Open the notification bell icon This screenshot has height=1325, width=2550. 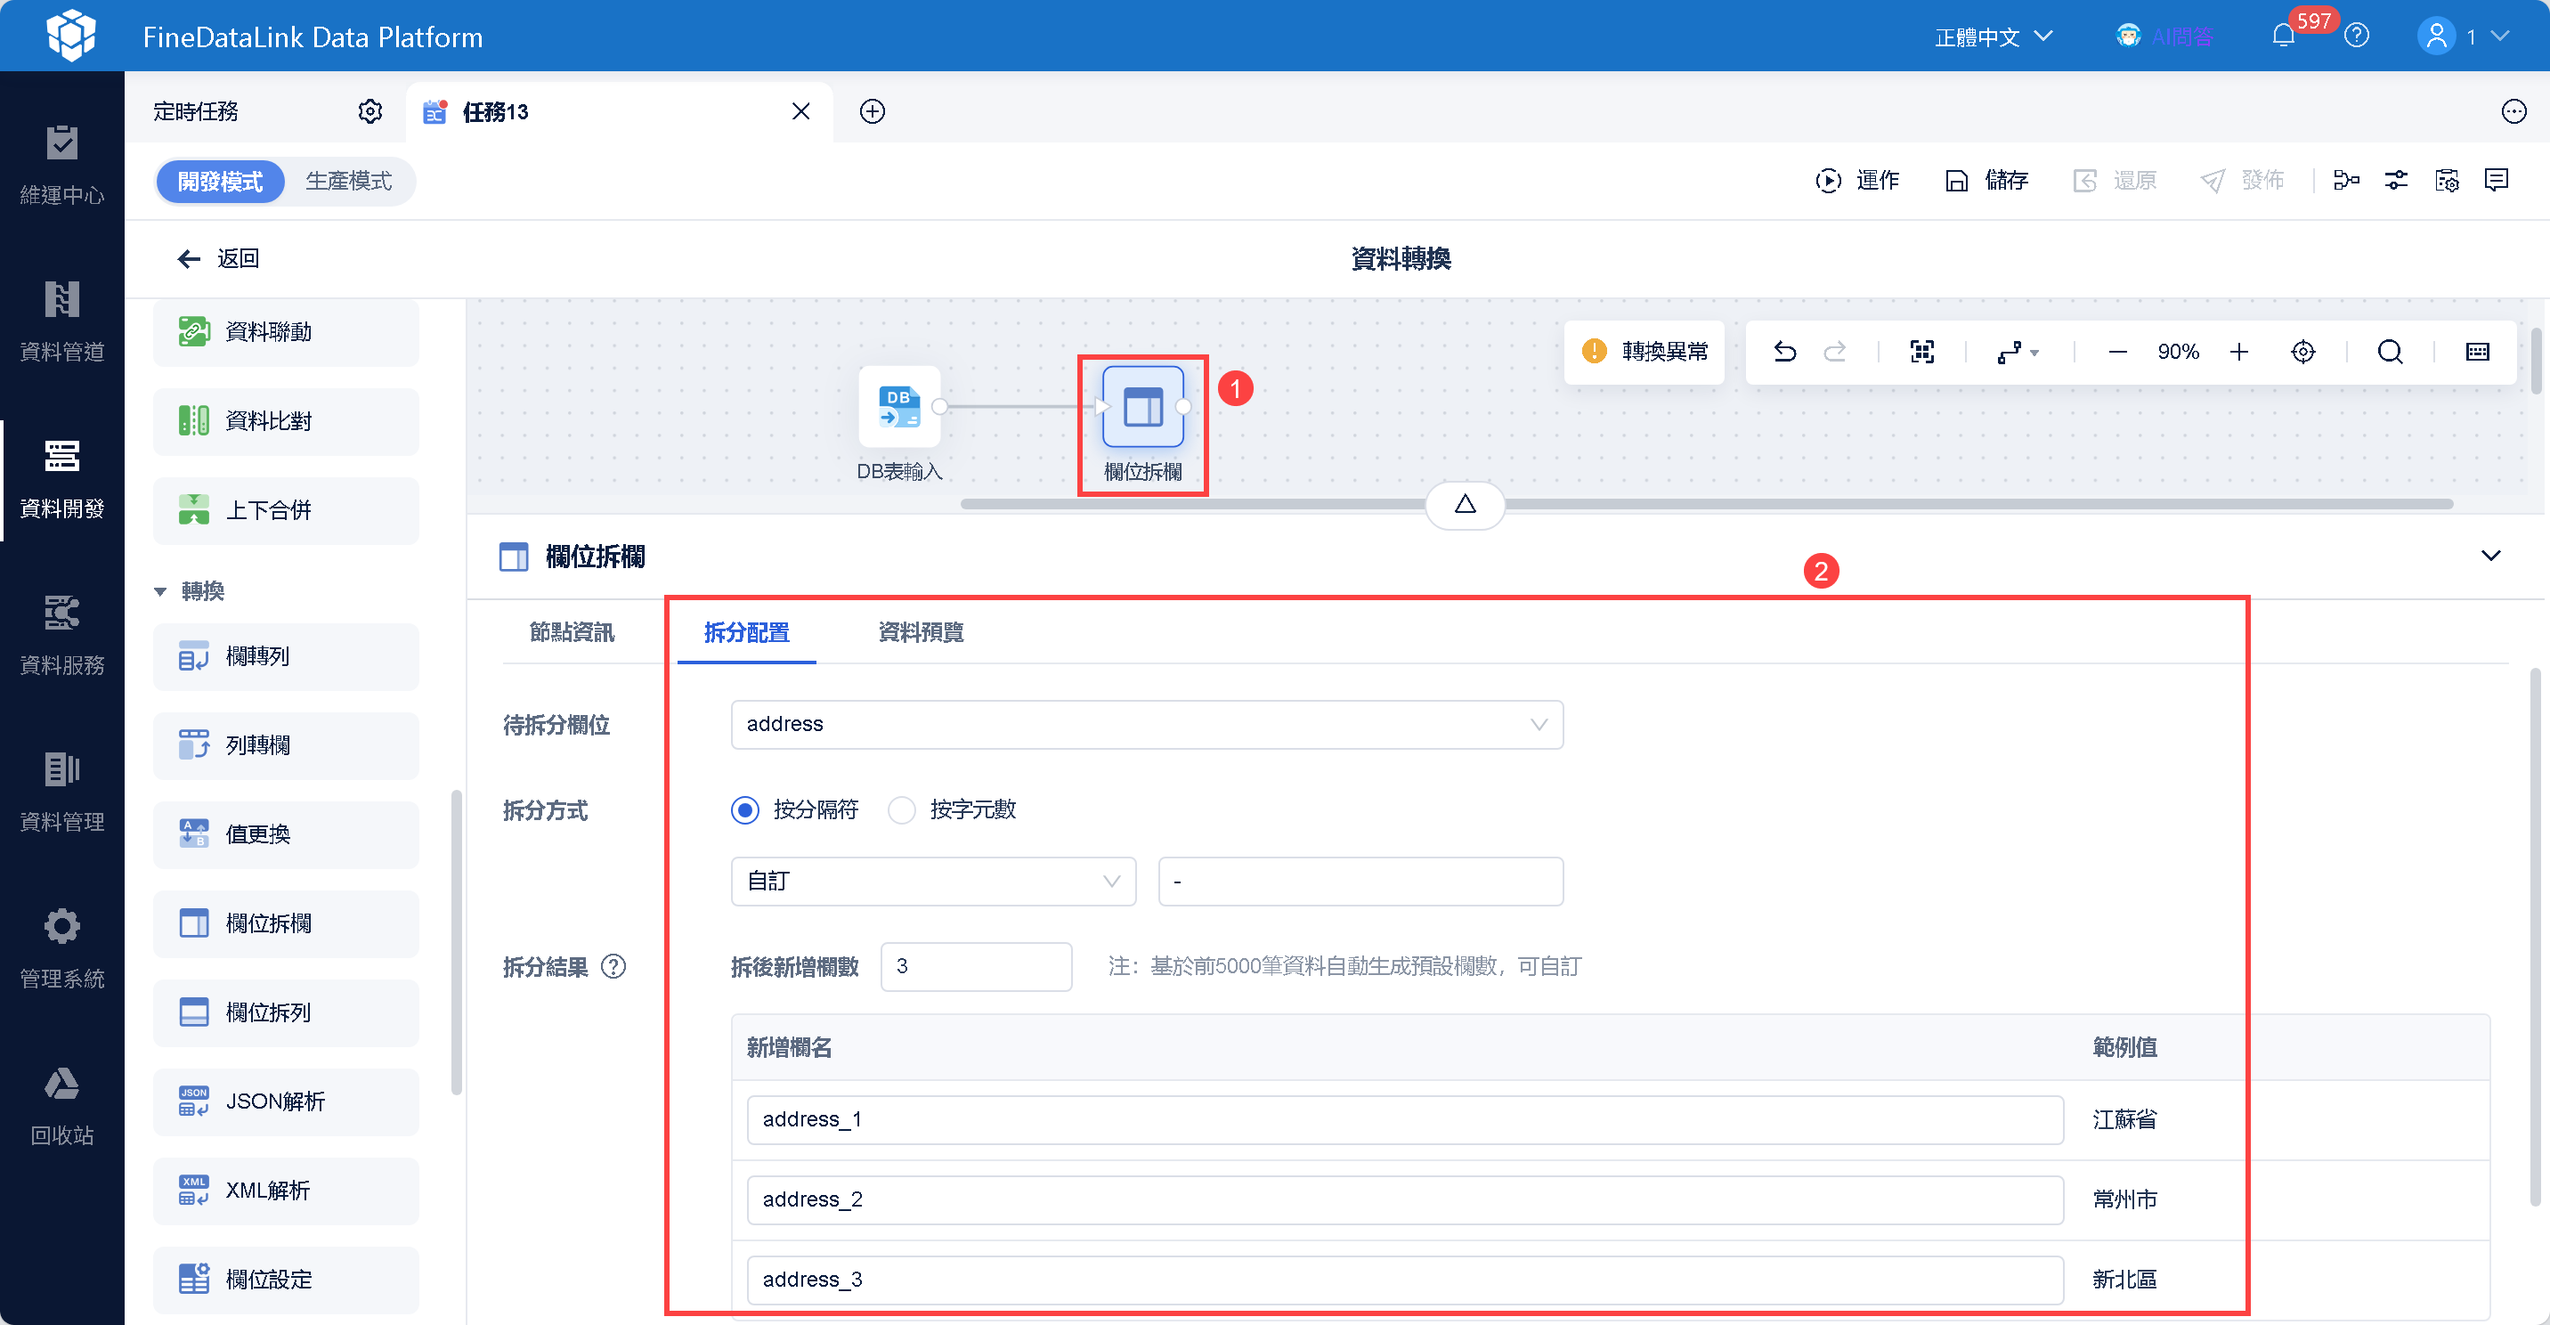(x=2283, y=37)
